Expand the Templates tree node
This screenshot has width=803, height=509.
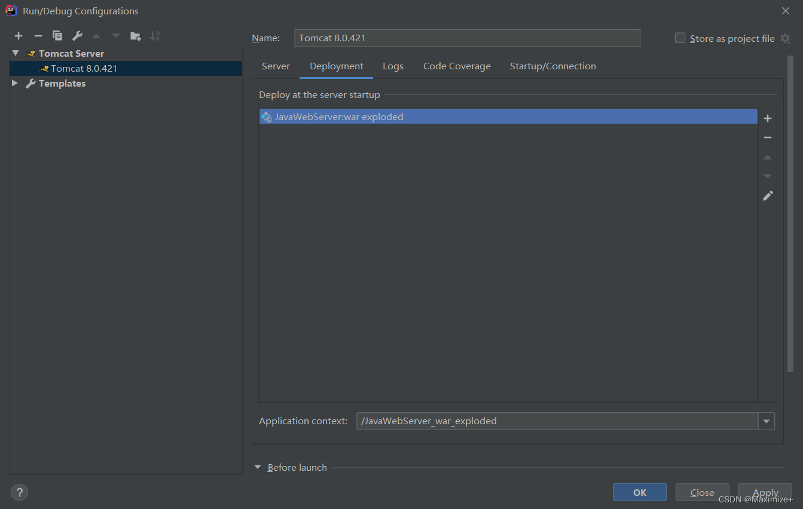[x=16, y=84]
